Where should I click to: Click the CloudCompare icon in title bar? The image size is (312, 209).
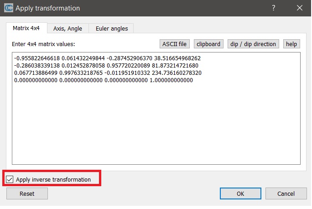click(x=8, y=8)
